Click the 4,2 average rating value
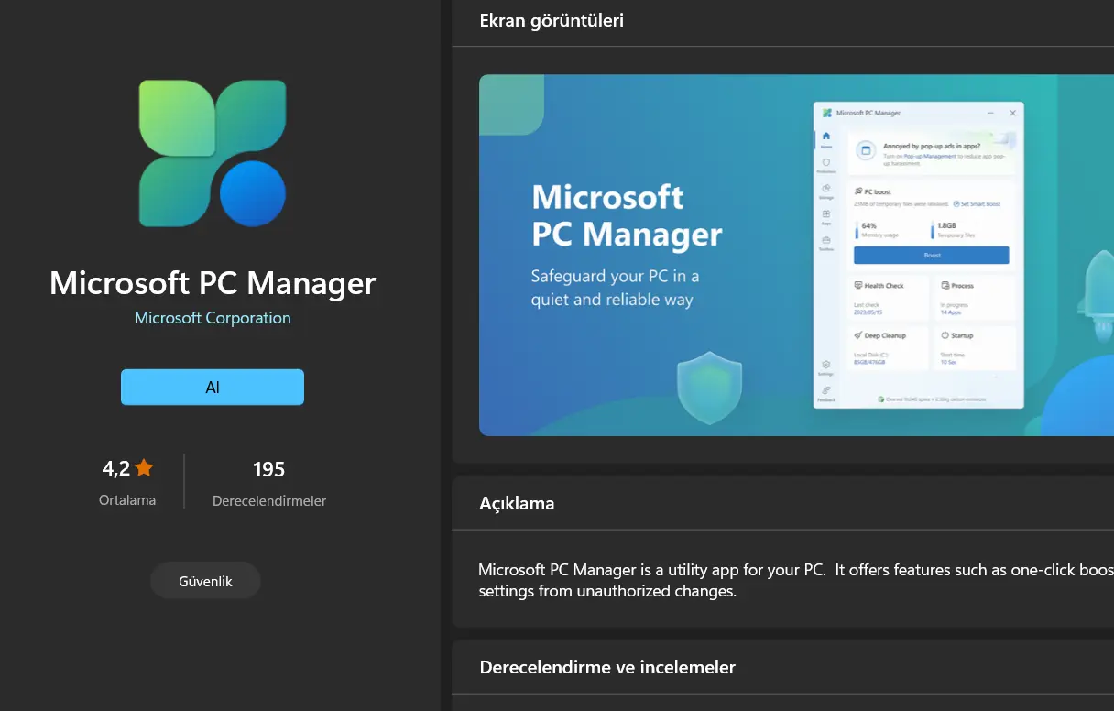1114x711 pixels. (x=115, y=469)
